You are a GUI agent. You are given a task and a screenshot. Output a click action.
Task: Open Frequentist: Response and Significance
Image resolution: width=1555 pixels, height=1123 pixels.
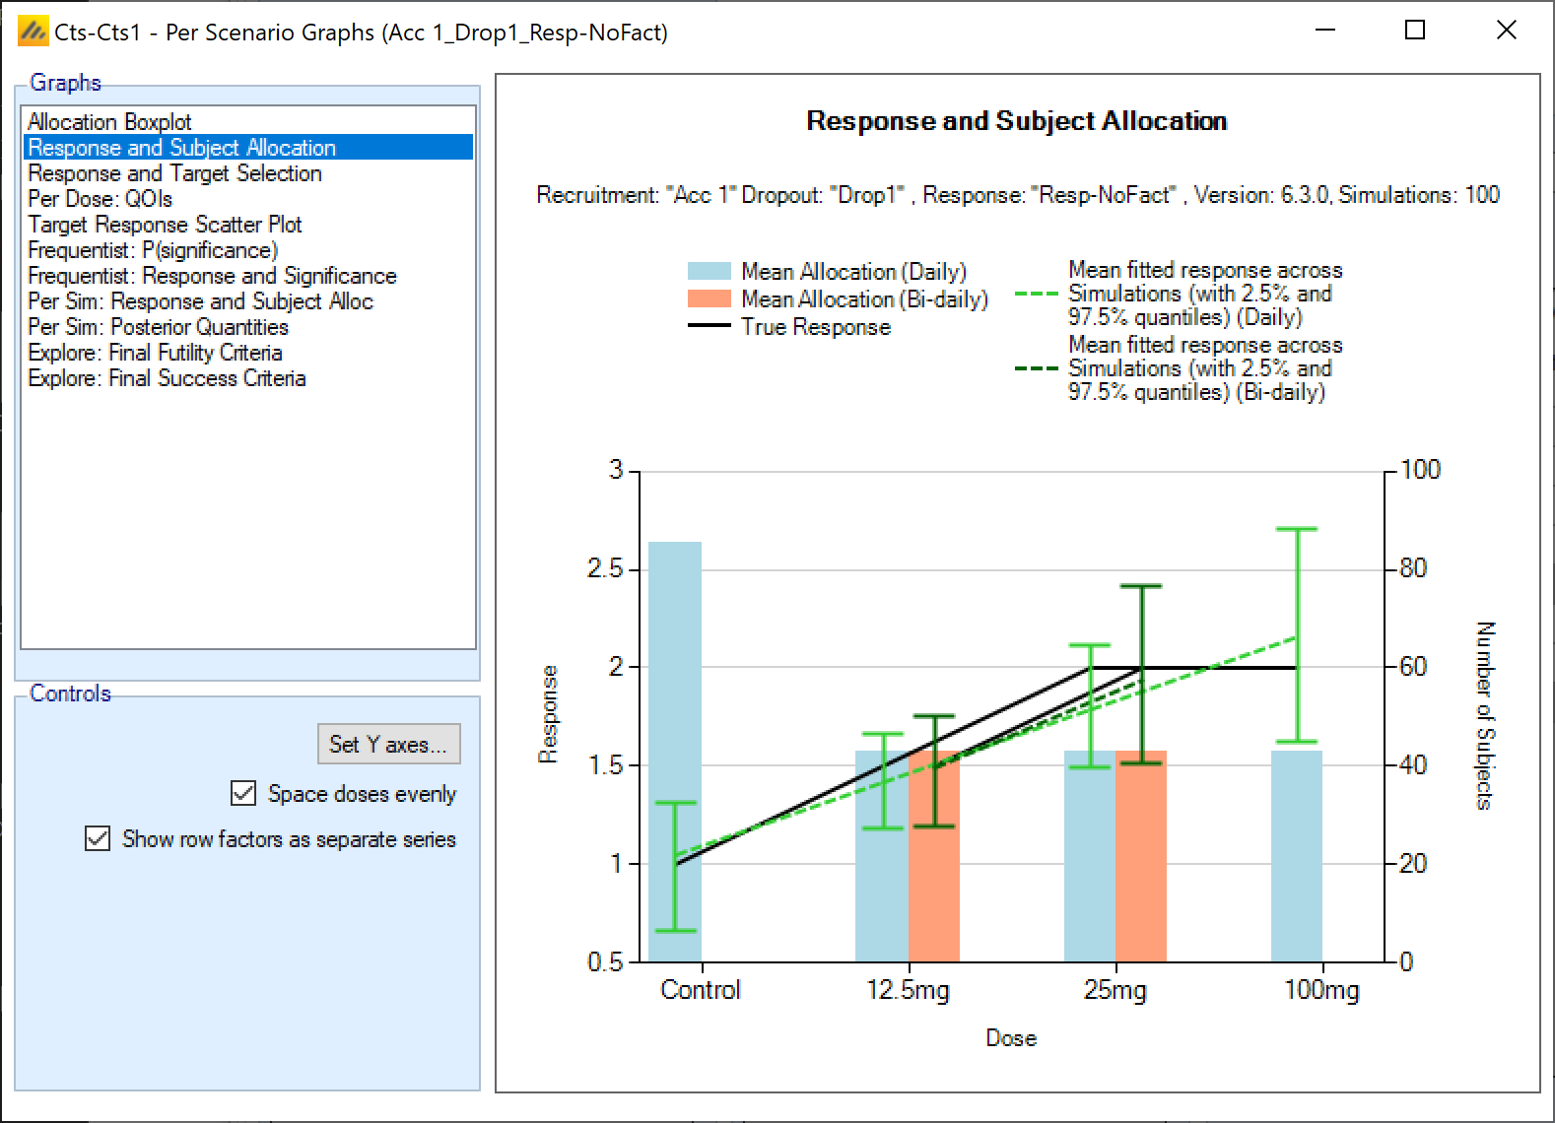coord(212,276)
